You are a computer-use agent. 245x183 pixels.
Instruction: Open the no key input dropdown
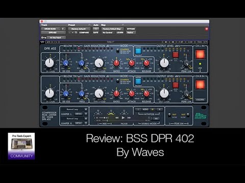[56, 38]
